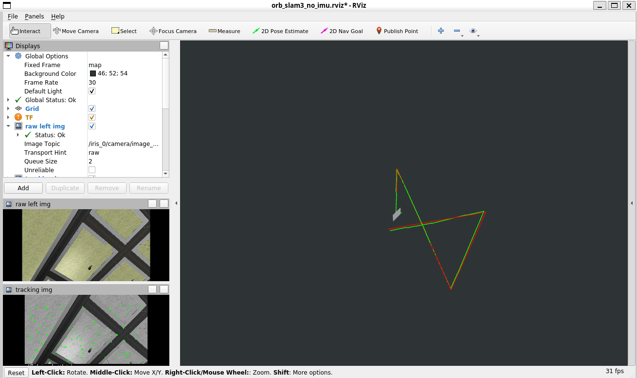The height and width of the screenshot is (378, 637).
Task: Choose the Measure tool
Action: (224, 31)
